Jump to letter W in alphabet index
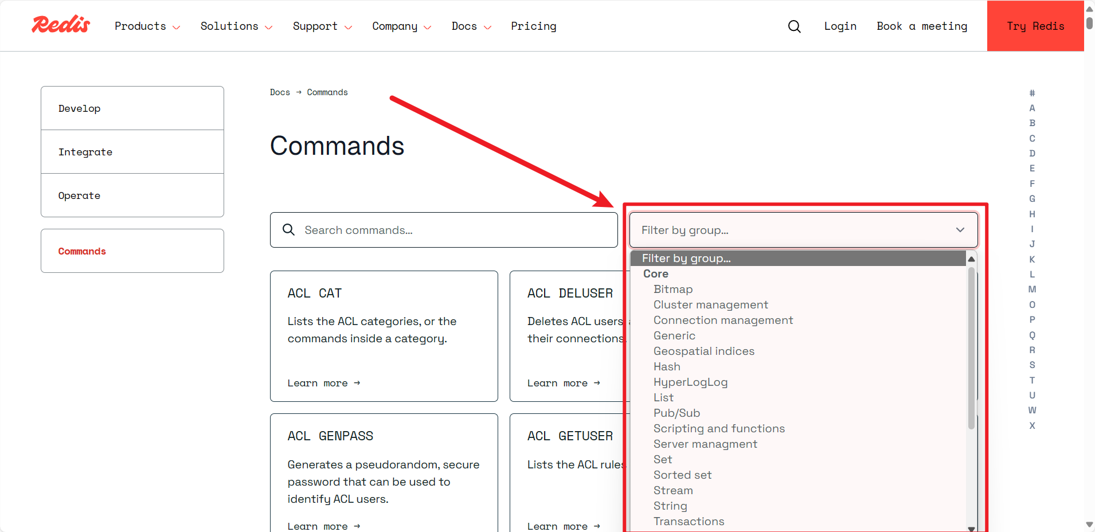The width and height of the screenshot is (1095, 532). pos(1032,410)
